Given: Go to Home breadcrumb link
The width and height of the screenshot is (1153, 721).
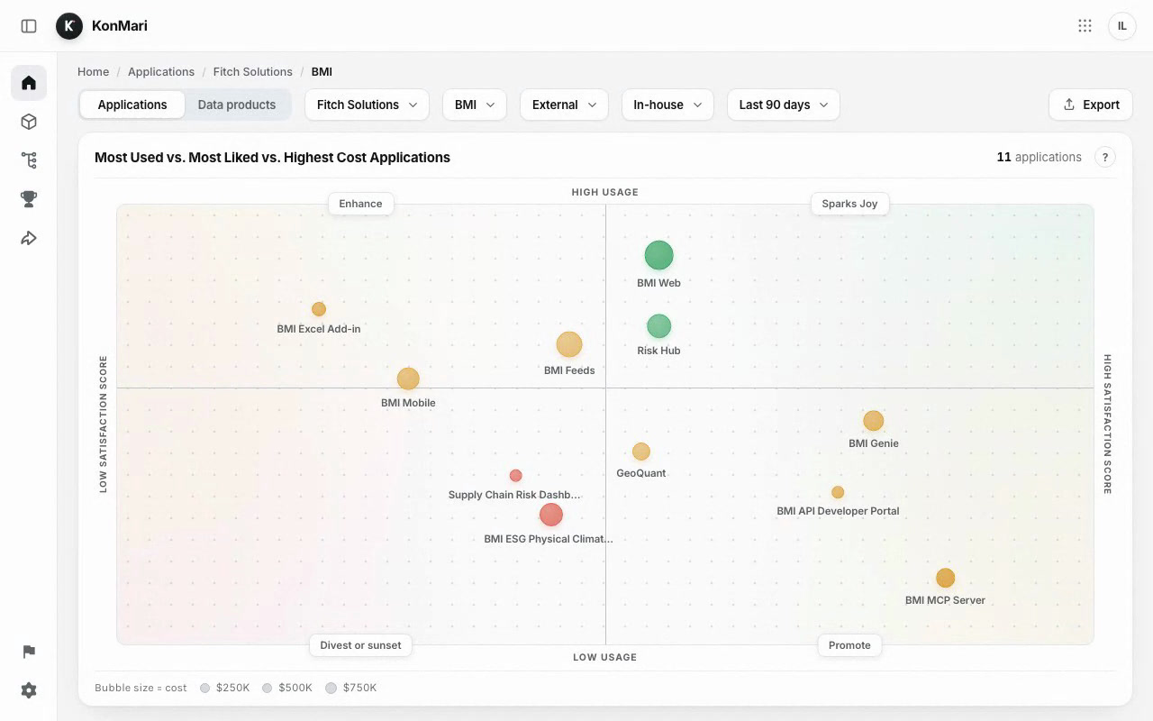Looking at the screenshot, I should tap(93, 71).
